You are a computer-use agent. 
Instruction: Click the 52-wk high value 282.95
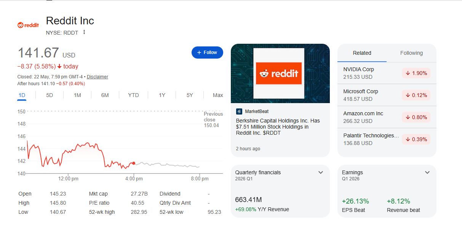point(139,212)
